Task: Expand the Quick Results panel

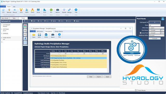Action: (137, 90)
